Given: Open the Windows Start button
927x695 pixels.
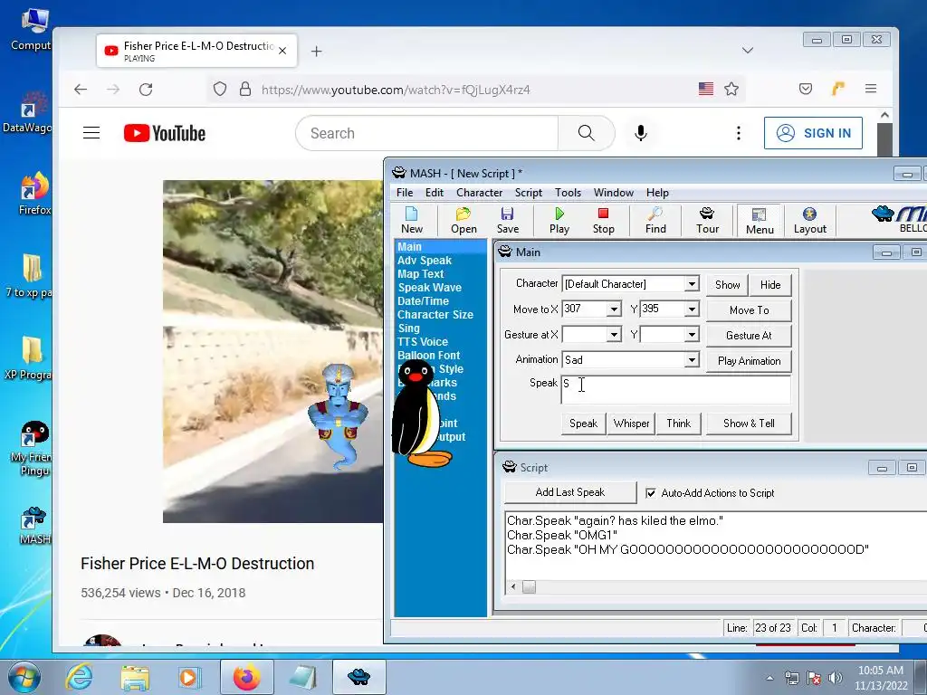Looking at the screenshot, I should (x=24, y=677).
